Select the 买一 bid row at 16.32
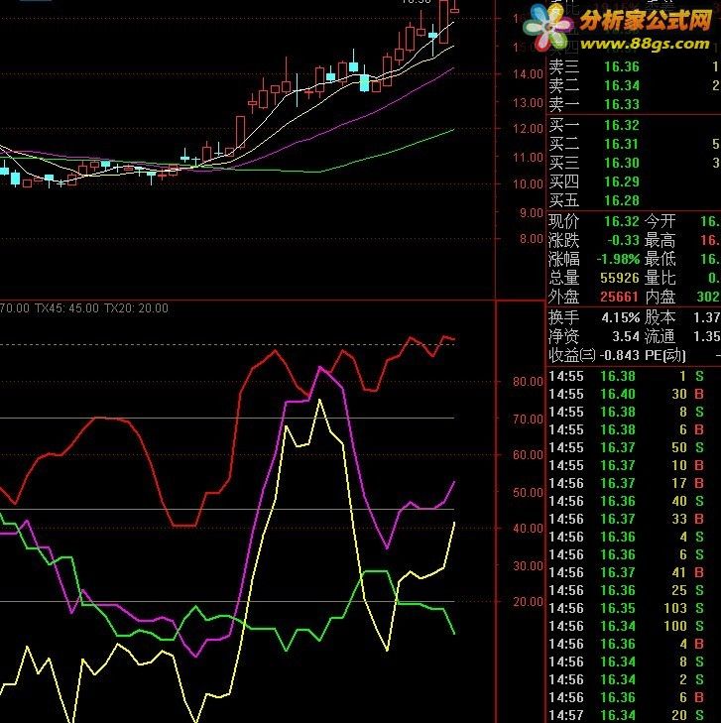The height and width of the screenshot is (723, 721). coord(635,125)
